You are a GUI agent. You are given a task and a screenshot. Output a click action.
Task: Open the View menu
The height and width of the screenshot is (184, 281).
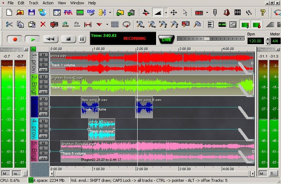(62, 3)
